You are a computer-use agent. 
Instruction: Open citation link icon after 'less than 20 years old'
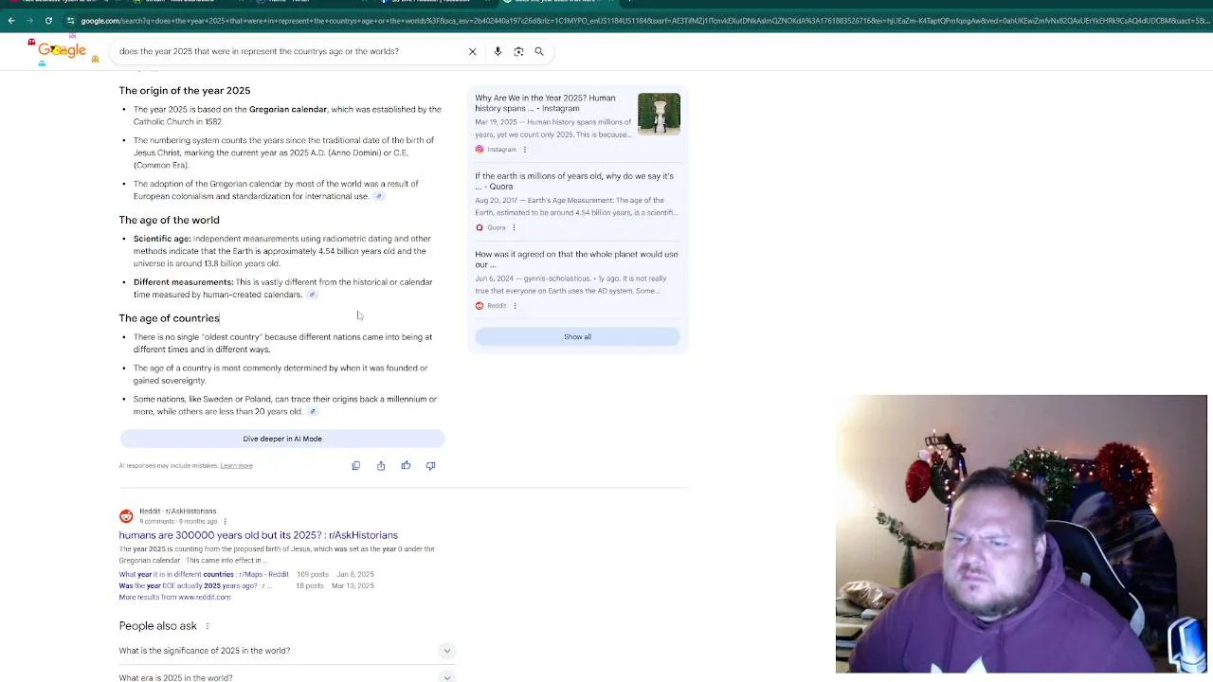[312, 412]
